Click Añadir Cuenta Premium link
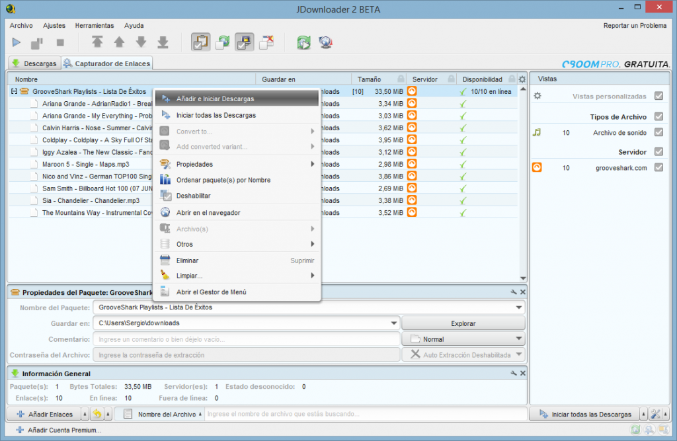Image resolution: width=677 pixels, height=441 pixels. click(x=59, y=430)
